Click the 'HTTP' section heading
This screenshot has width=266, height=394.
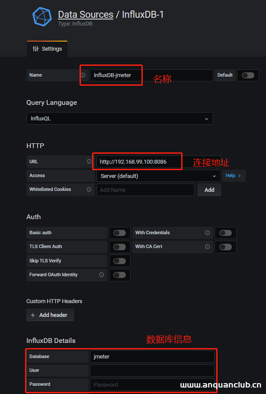click(x=35, y=146)
